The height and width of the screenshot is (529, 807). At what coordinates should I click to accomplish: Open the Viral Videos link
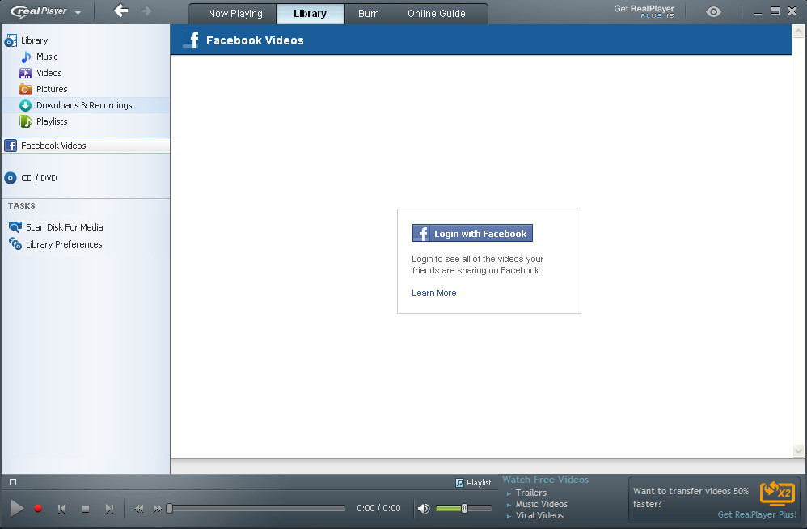[x=539, y=515]
